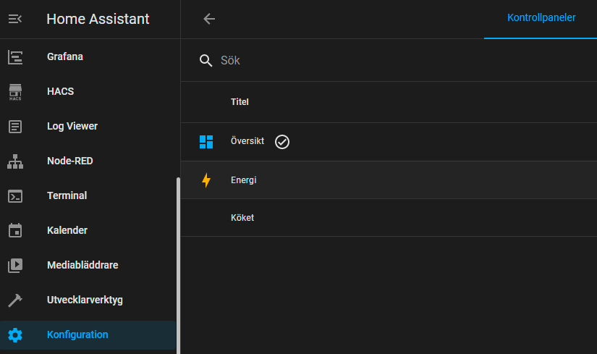Click the Kalender calendar icon
Viewport: 597px width, 354px height.
(15, 230)
